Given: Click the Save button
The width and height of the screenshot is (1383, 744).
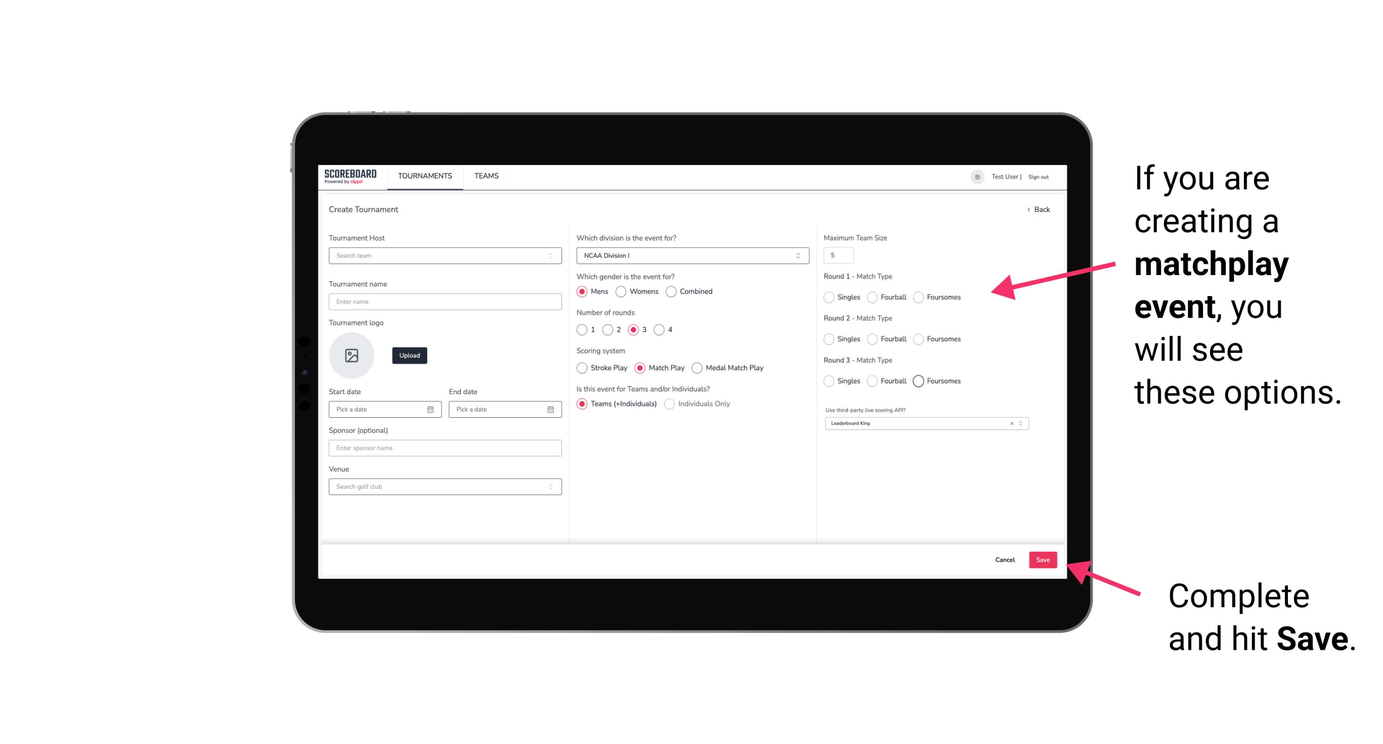Looking at the screenshot, I should (1043, 560).
